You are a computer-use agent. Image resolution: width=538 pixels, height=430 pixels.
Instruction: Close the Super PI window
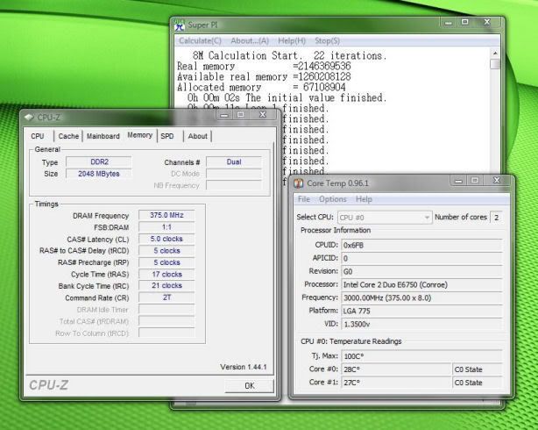tap(487, 22)
